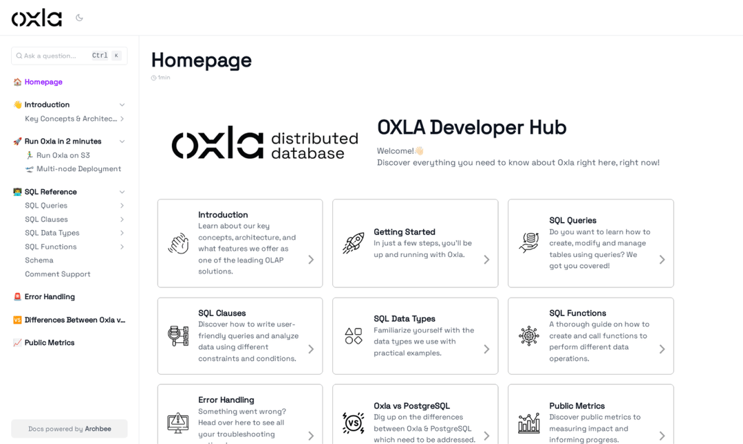Toggle dark mode moon icon

click(x=79, y=18)
